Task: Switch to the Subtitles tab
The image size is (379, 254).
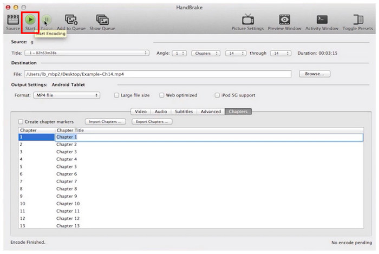Action: [184, 112]
